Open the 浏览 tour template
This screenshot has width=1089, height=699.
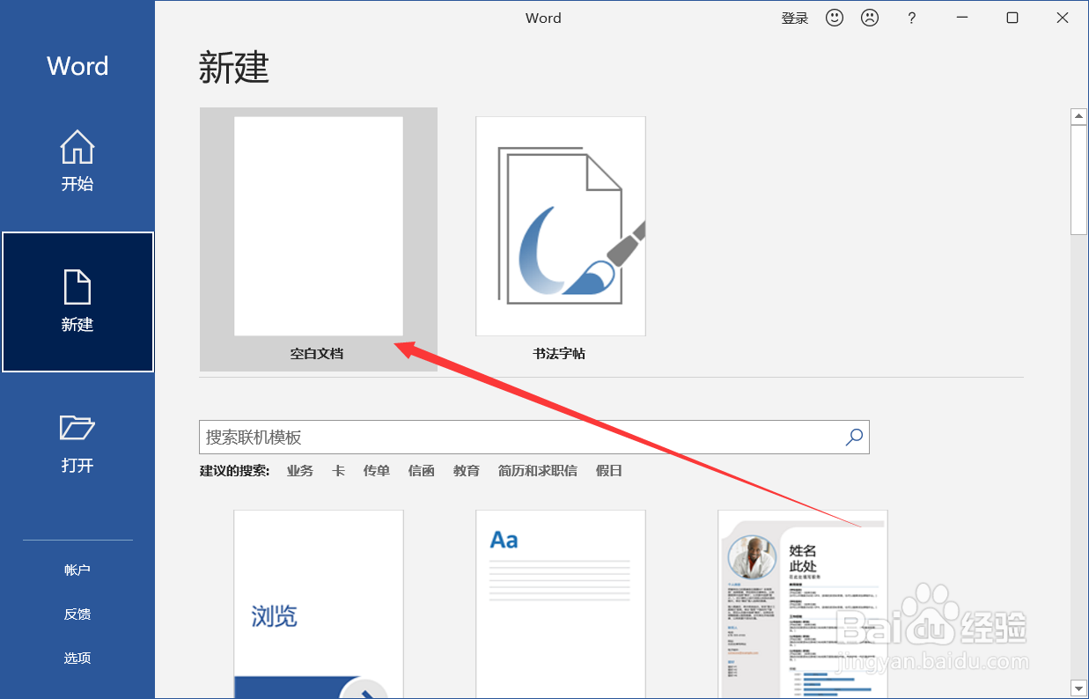tap(319, 604)
